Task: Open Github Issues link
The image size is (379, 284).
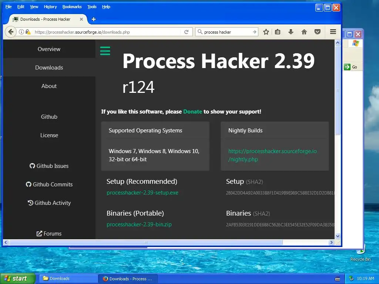Action: point(49,166)
